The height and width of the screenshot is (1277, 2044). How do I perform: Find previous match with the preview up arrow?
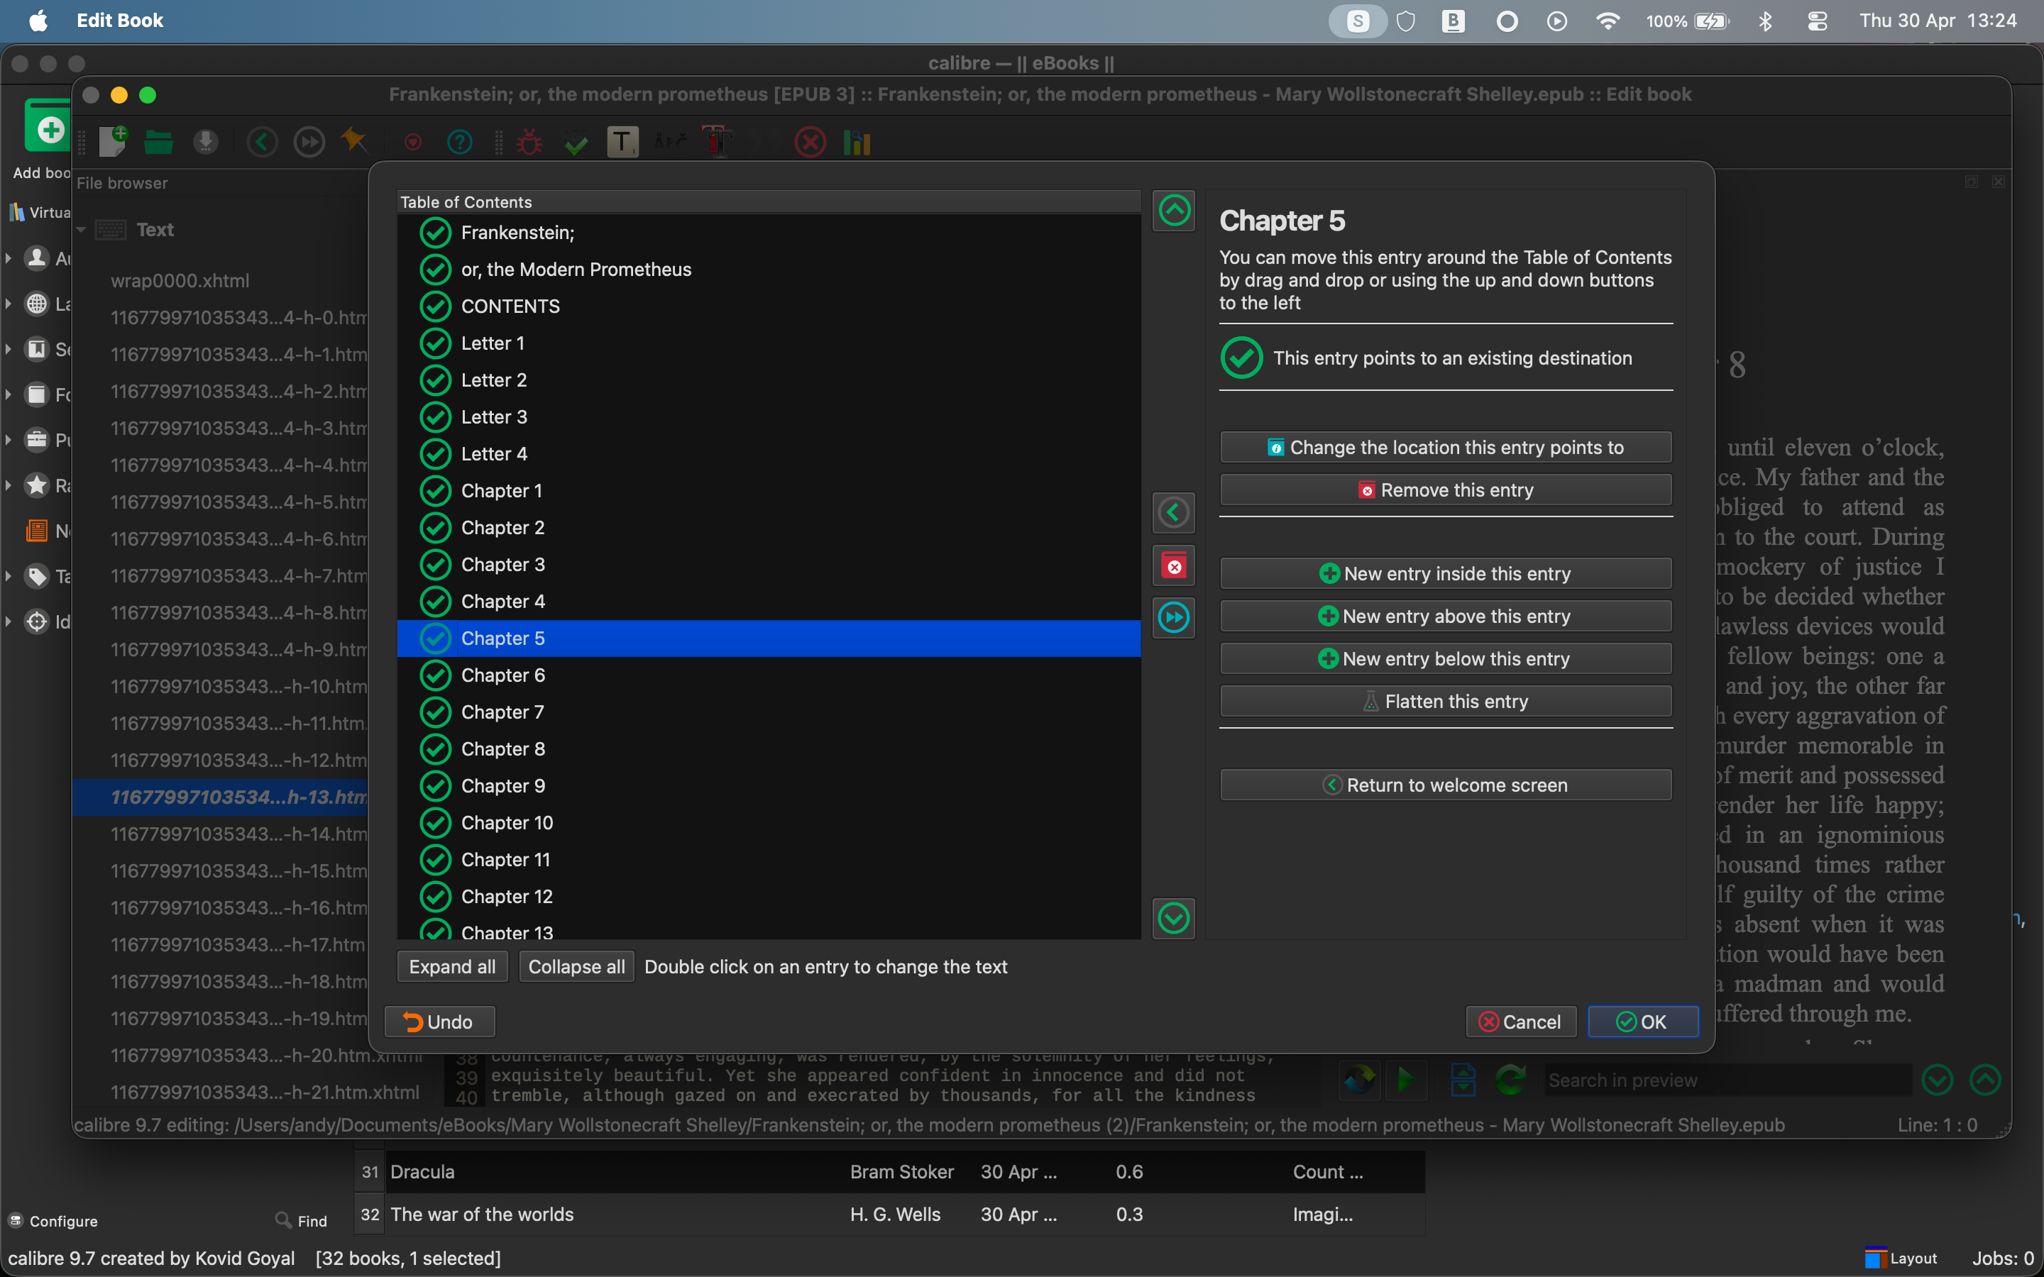point(1986,1079)
